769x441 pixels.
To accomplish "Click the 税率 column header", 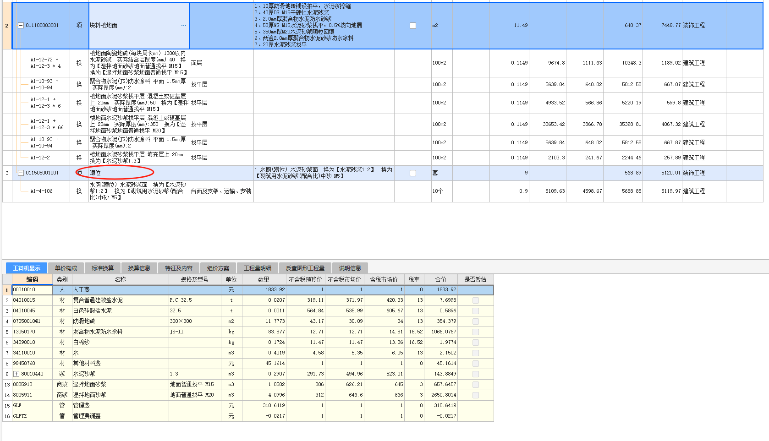I will [414, 279].
